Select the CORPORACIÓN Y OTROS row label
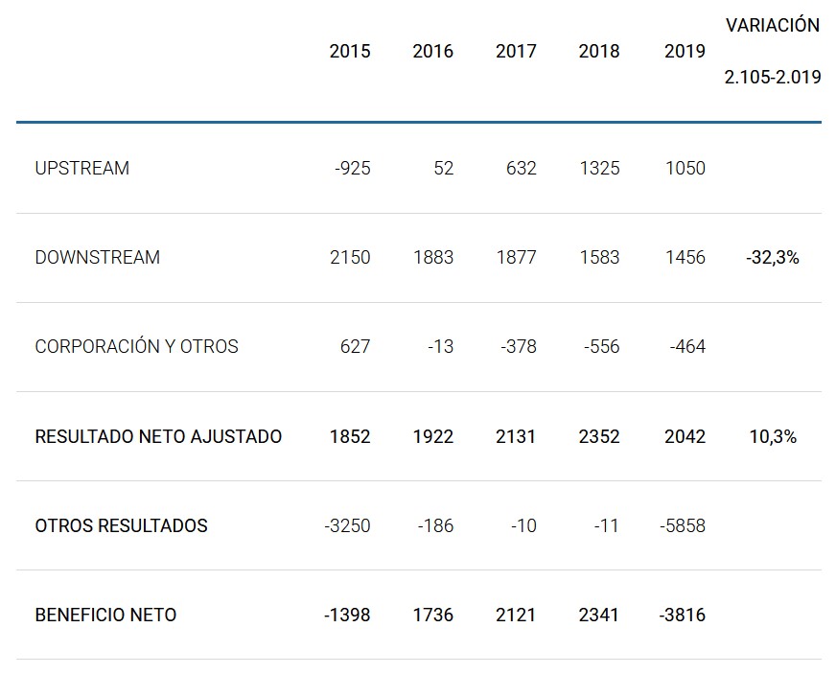836x674 pixels. point(136,347)
